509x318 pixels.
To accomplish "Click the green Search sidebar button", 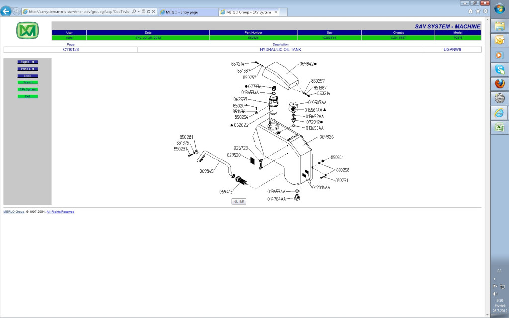I will [x=28, y=83].
